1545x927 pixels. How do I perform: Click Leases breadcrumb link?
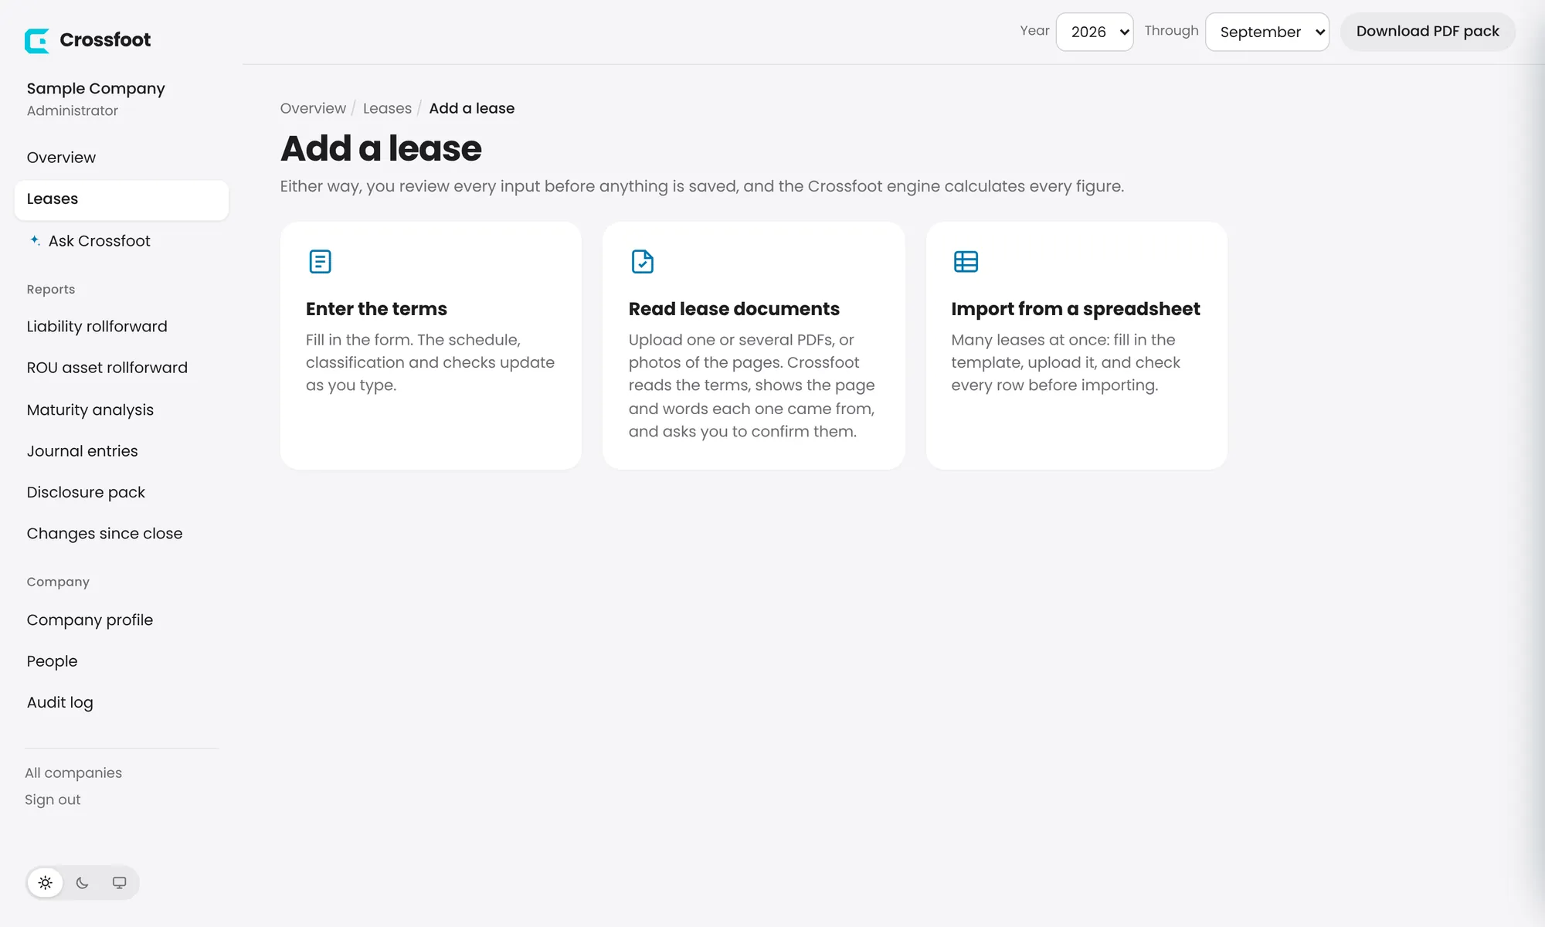click(387, 108)
